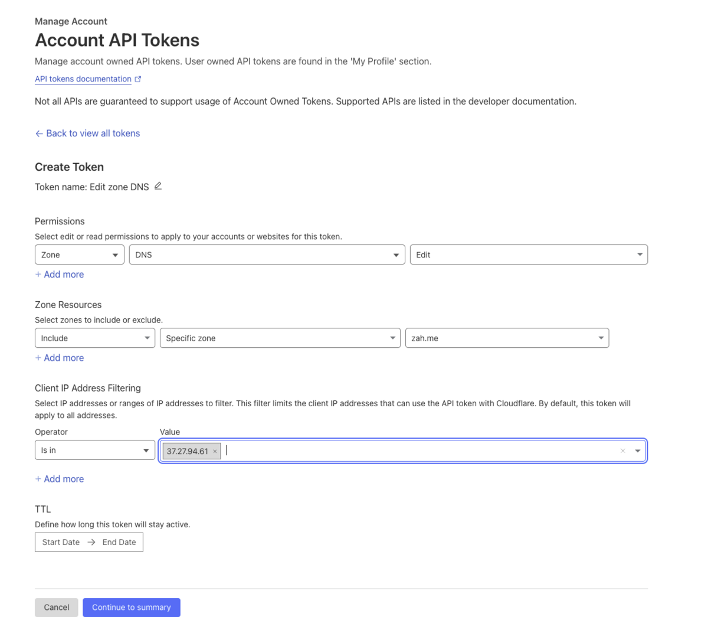
Task: Click the external link icon beside documentation
Action: click(x=138, y=79)
